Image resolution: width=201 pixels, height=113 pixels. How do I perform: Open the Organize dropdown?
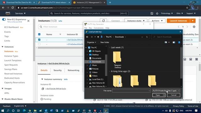point(91,42)
